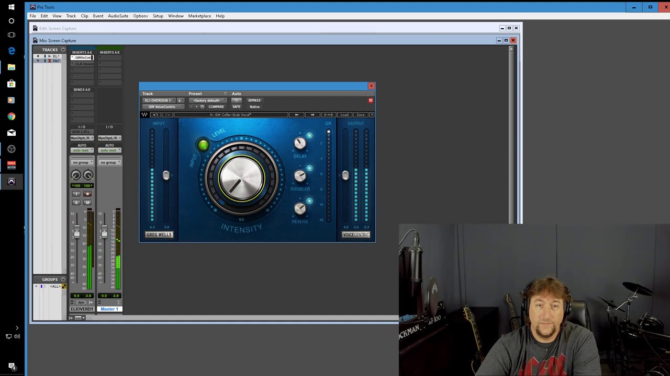The height and width of the screenshot is (376, 670).
Task: Open the GROUPS list popup menu
Action: point(63,279)
